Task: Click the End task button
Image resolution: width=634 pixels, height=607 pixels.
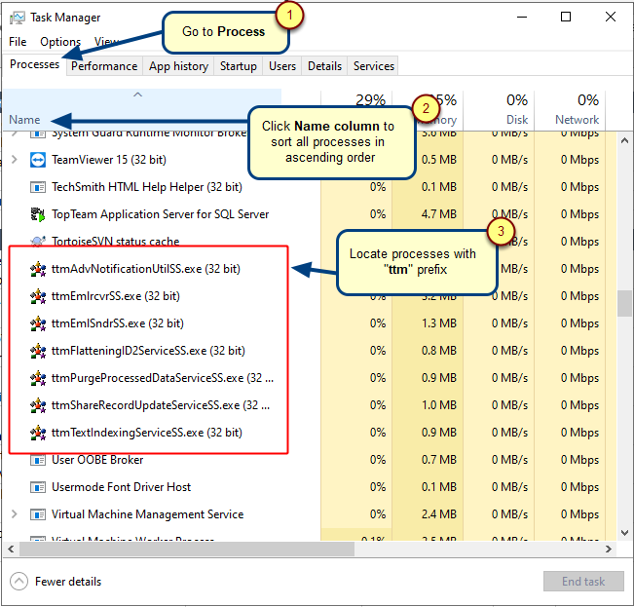Action: click(583, 582)
